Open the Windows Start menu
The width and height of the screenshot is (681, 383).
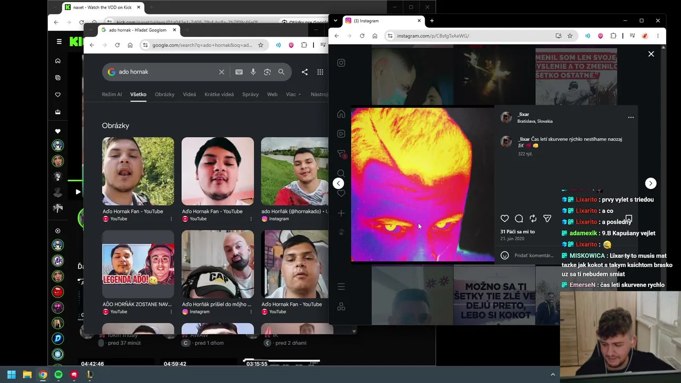pyautogui.click(x=11, y=374)
